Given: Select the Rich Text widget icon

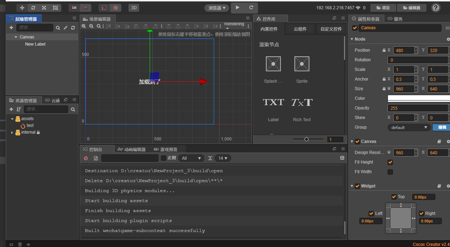Looking at the screenshot, I should [302, 102].
